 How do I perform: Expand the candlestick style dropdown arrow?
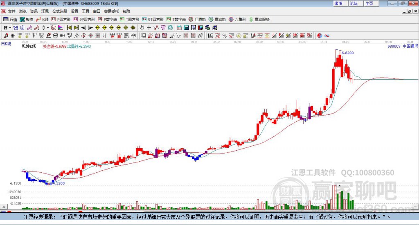click(48, 28)
